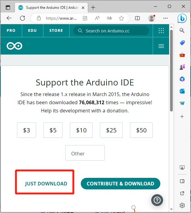Viewport: 191px width, 213px height.
Task: Open the Arduino STORE
Action: pyautogui.click(x=56, y=31)
